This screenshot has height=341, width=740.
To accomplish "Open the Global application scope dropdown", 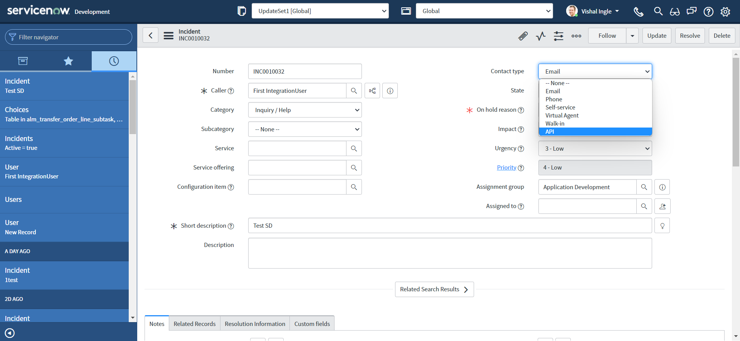I will click(484, 11).
